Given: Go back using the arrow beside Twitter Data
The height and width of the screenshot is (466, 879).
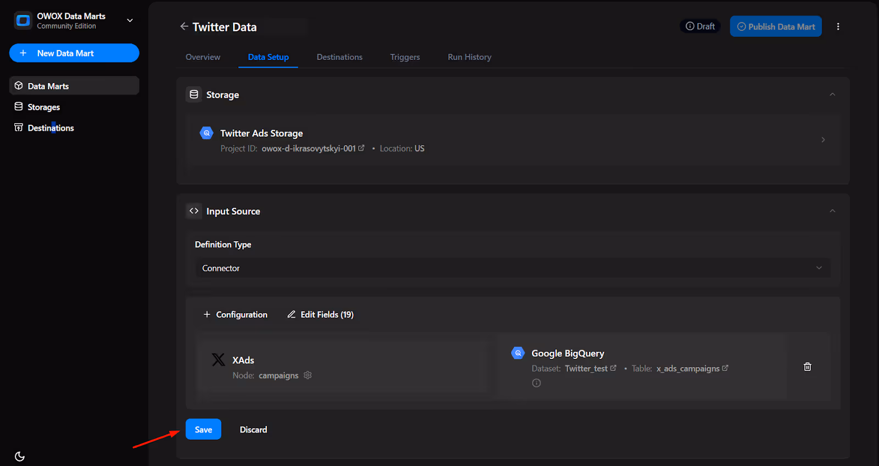Looking at the screenshot, I should point(184,26).
